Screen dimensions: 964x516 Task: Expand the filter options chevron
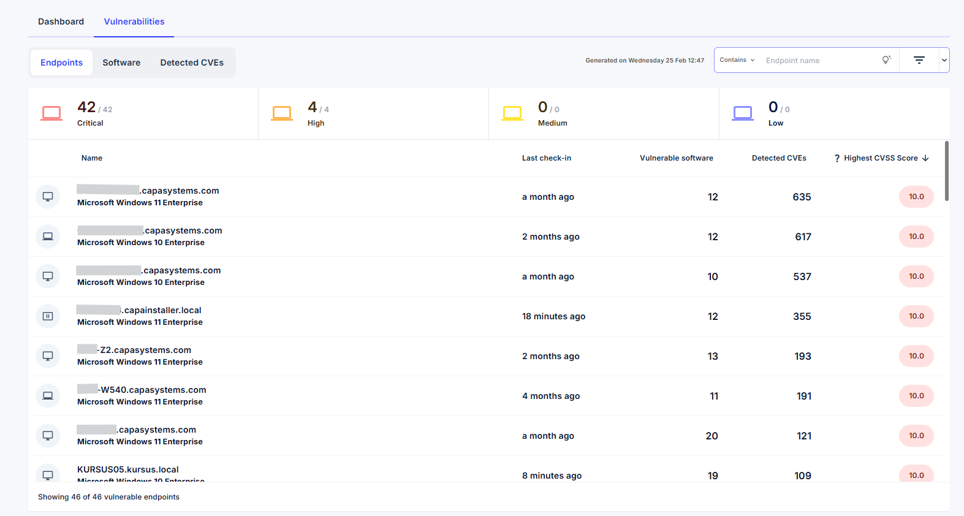944,60
